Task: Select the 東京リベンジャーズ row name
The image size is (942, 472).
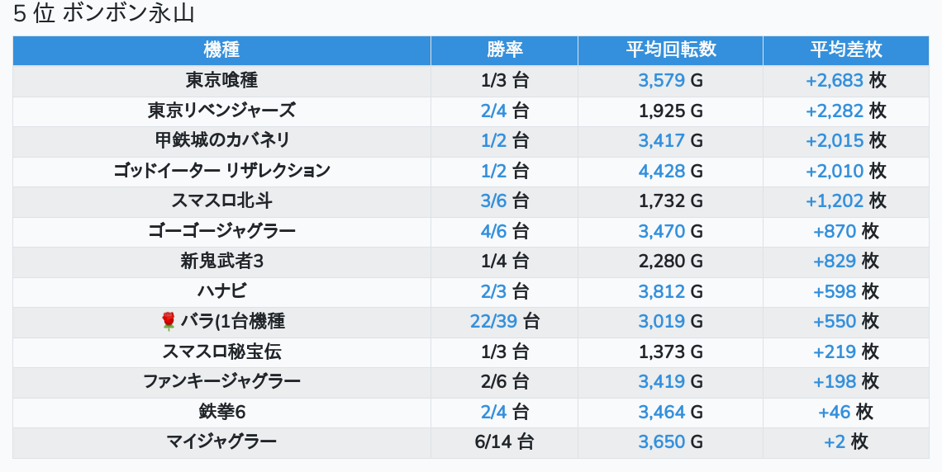Action: tap(221, 111)
